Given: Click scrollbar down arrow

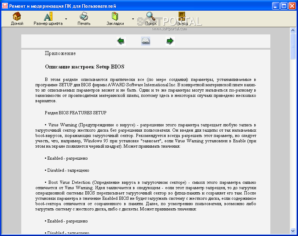Looking at the screenshot, I should pos(293,231).
